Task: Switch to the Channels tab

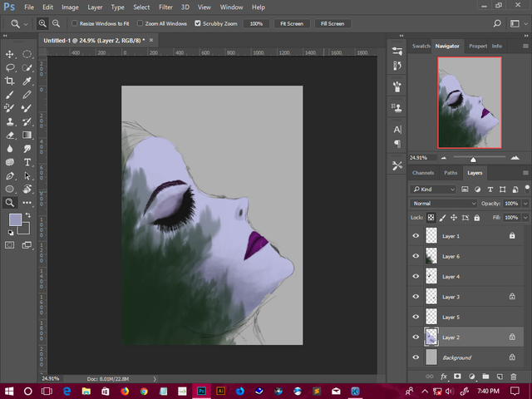Action: [x=423, y=173]
